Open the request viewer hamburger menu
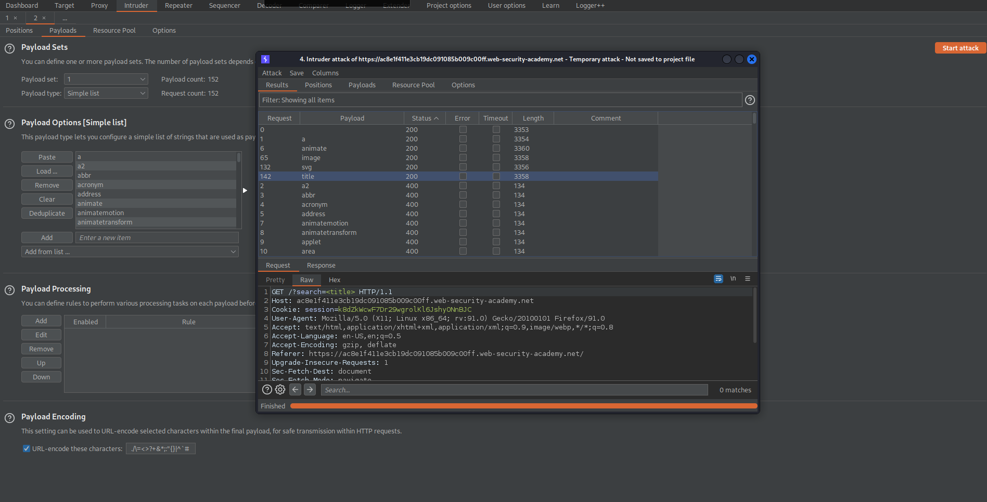 coord(748,279)
